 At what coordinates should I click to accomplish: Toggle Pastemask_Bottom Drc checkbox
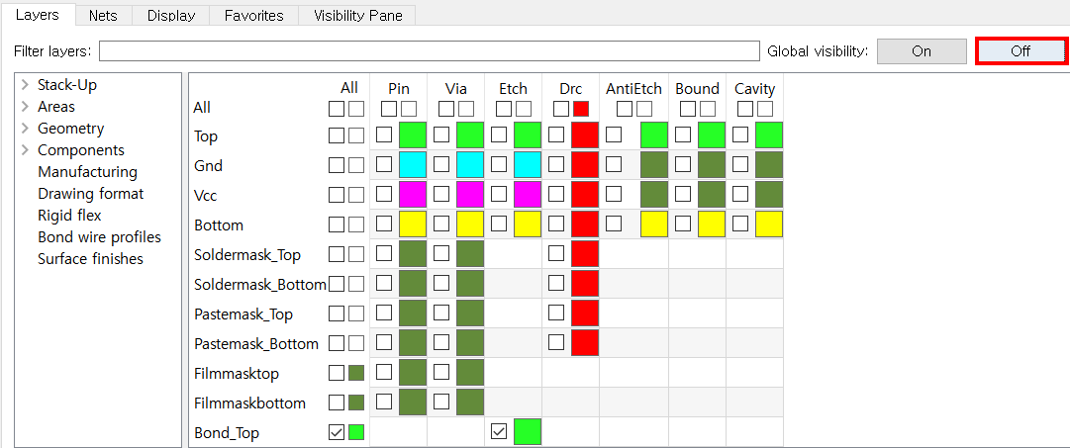point(556,342)
